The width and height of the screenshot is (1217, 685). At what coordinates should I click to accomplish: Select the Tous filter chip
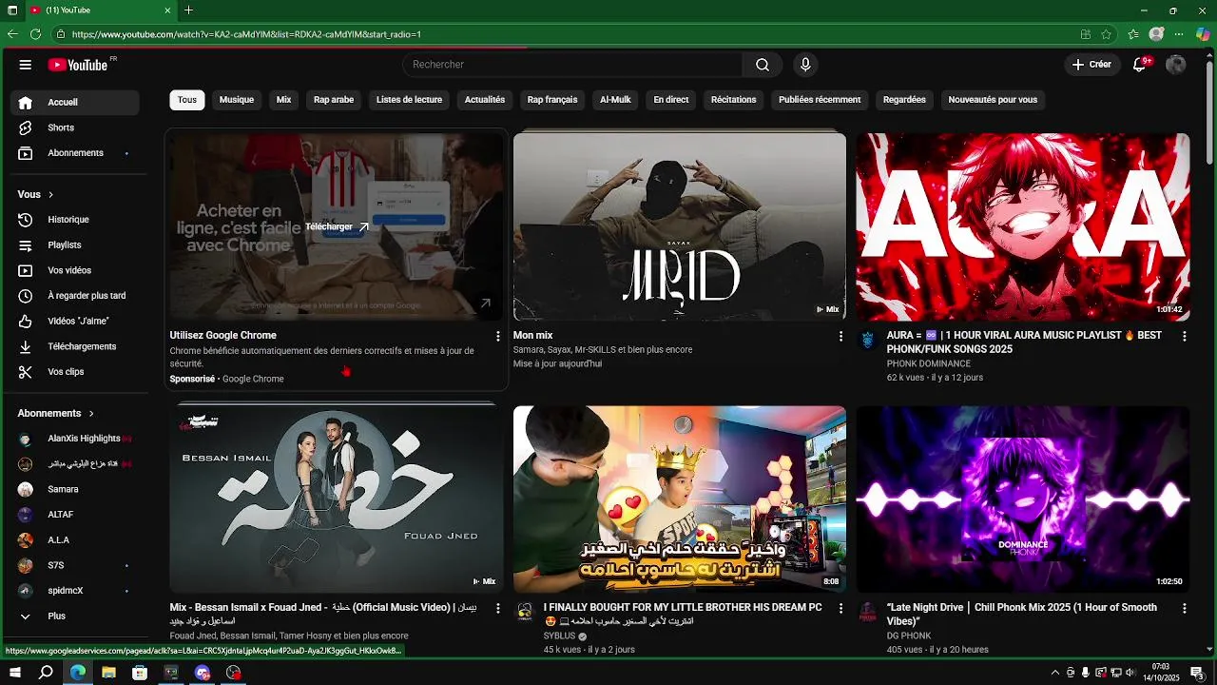(187, 100)
